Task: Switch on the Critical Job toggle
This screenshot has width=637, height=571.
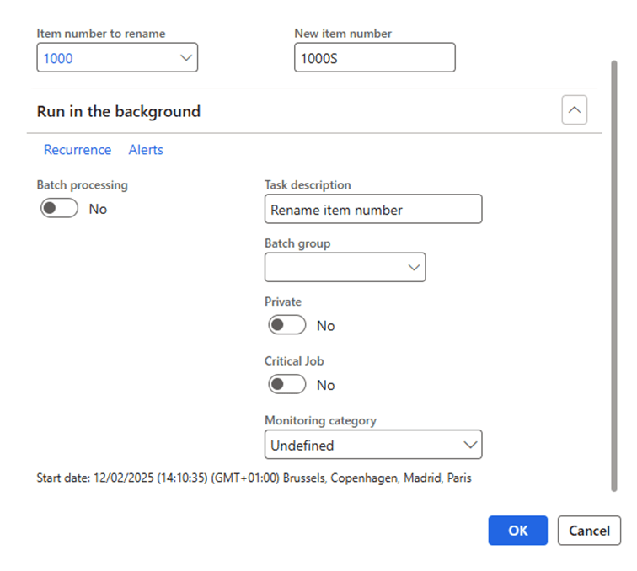Action: [x=286, y=384]
